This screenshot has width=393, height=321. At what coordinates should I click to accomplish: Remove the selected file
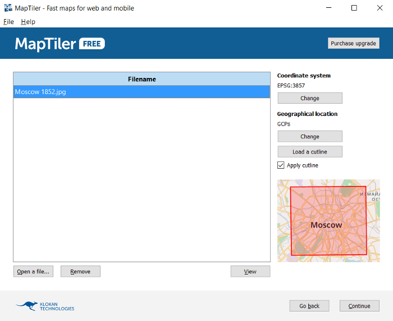tap(80, 272)
